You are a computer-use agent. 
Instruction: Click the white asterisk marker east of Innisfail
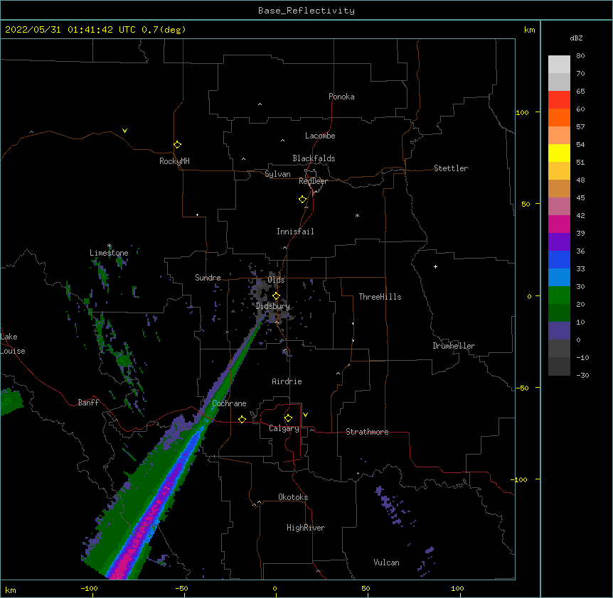(x=357, y=215)
